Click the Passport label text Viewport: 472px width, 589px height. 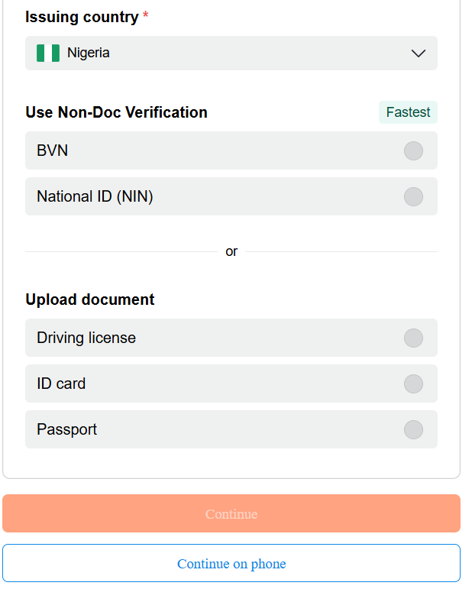point(67,429)
